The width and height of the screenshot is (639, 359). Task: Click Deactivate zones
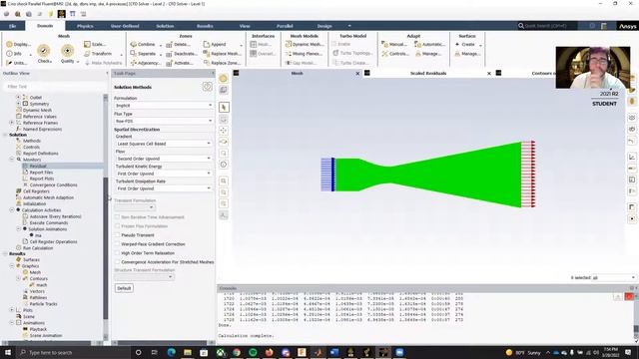[x=182, y=53]
